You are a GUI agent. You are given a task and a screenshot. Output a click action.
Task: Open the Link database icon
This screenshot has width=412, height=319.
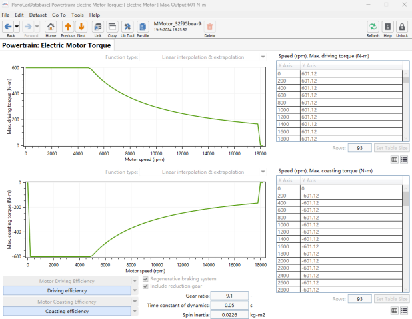[98, 27]
